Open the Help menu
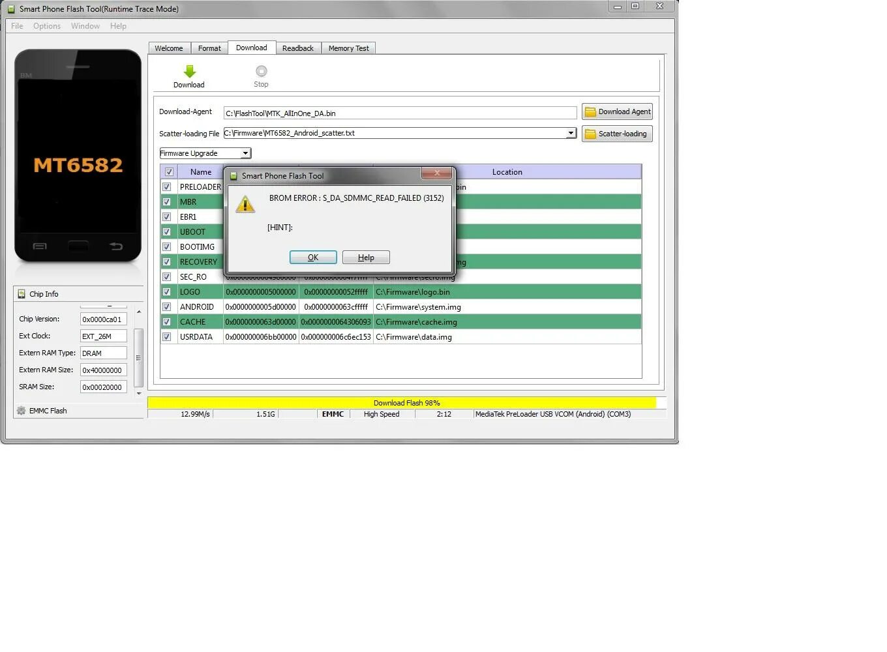This screenshot has width=887, height=652. [118, 26]
